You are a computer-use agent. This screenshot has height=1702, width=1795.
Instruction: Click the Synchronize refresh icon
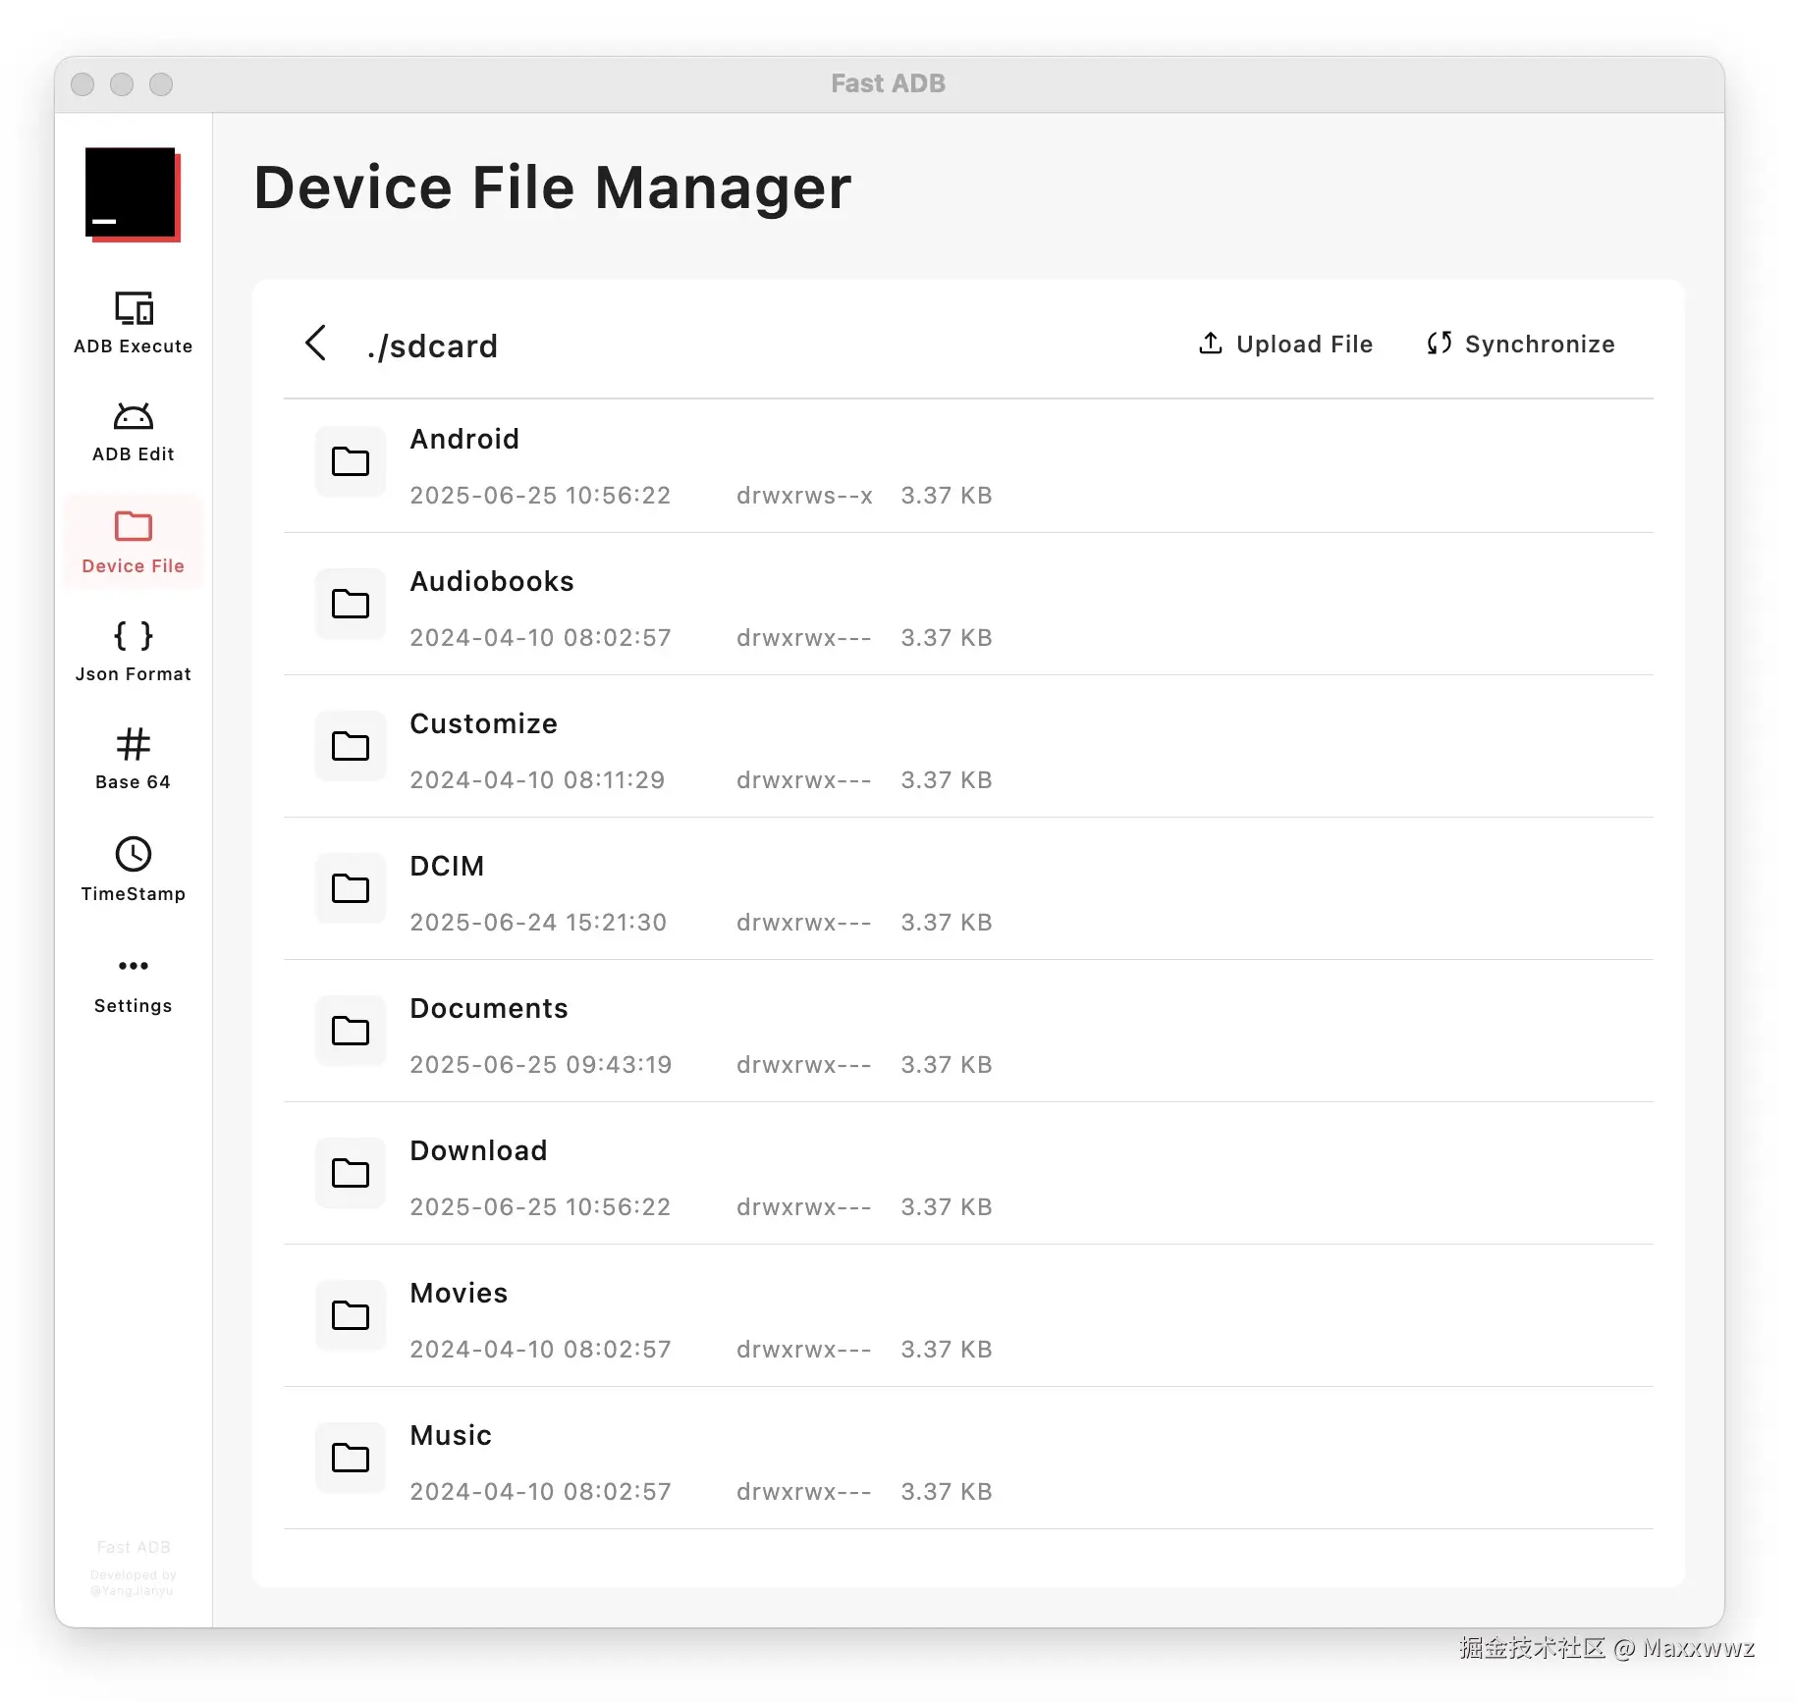1440,344
